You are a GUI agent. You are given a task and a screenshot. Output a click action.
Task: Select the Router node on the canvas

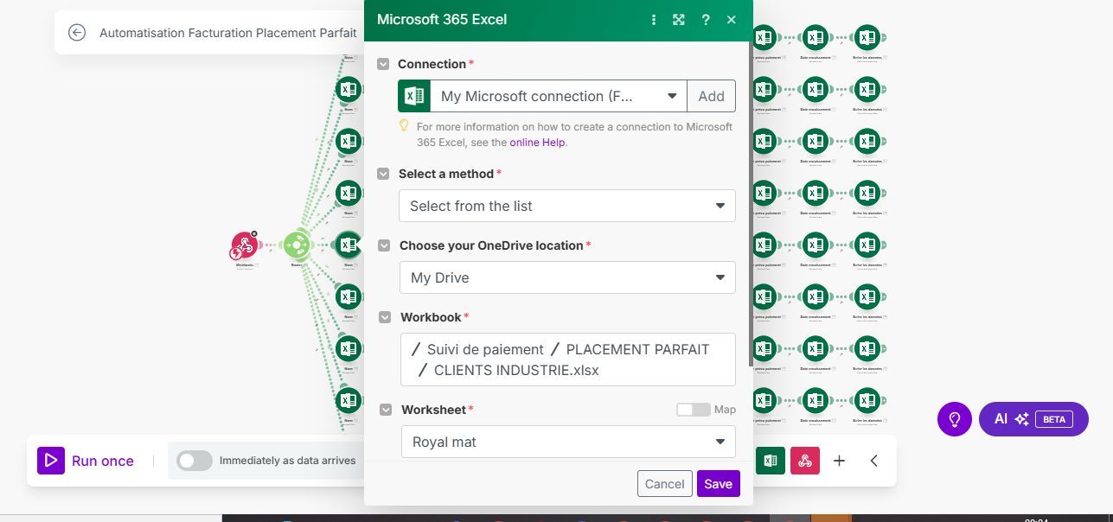coord(297,245)
